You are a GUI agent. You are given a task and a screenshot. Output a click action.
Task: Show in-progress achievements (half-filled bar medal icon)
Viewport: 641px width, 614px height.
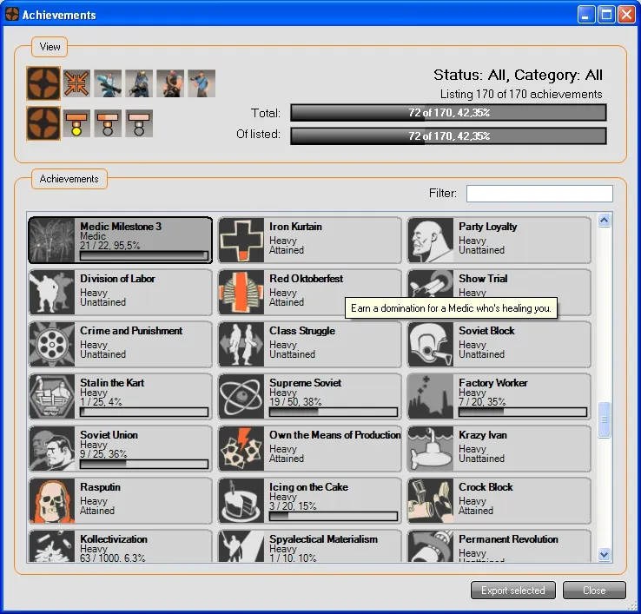tap(108, 122)
